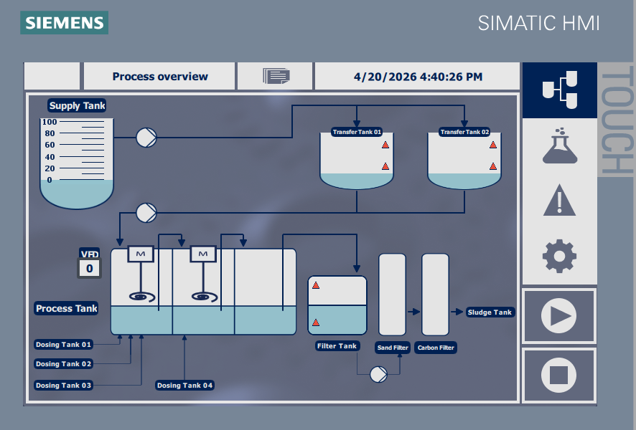Click the date and time display
636x430 pixels.
point(418,77)
